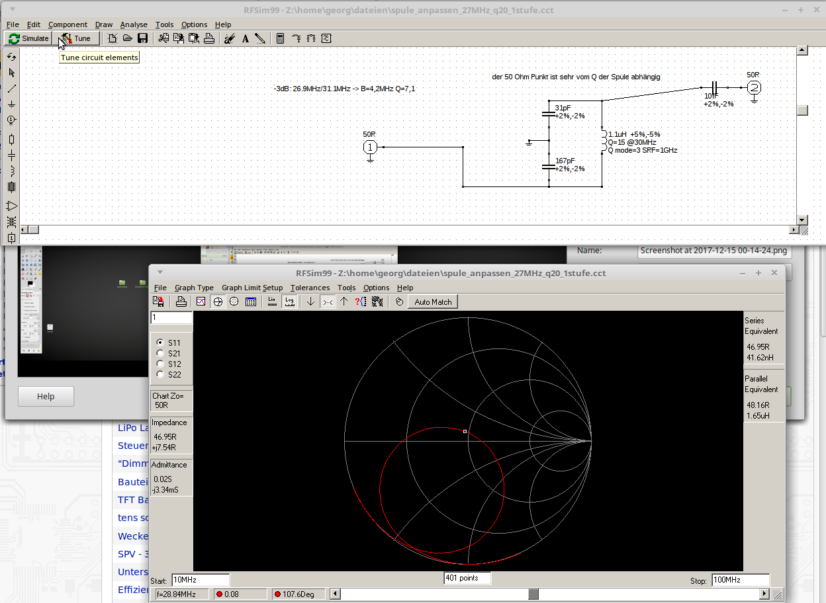The image size is (826, 603).
Task: Select the amplifier triangle component
Action: click(x=11, y=206)
